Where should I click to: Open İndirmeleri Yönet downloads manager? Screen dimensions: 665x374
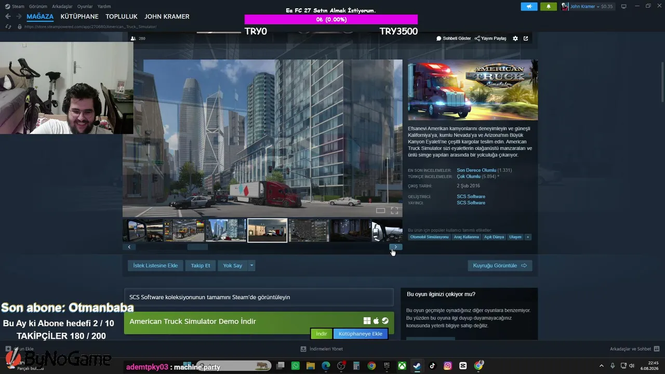322,349
